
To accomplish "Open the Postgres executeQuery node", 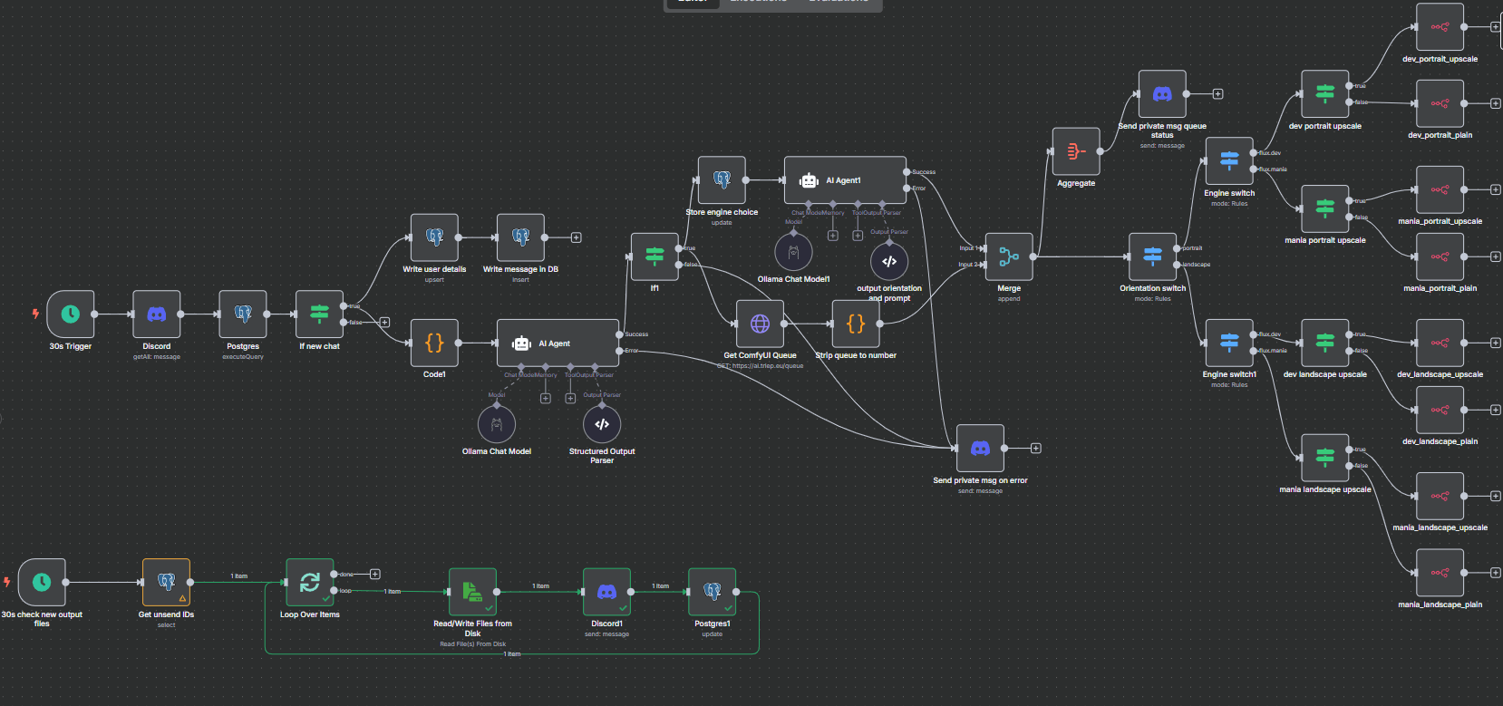I will 243,314.
